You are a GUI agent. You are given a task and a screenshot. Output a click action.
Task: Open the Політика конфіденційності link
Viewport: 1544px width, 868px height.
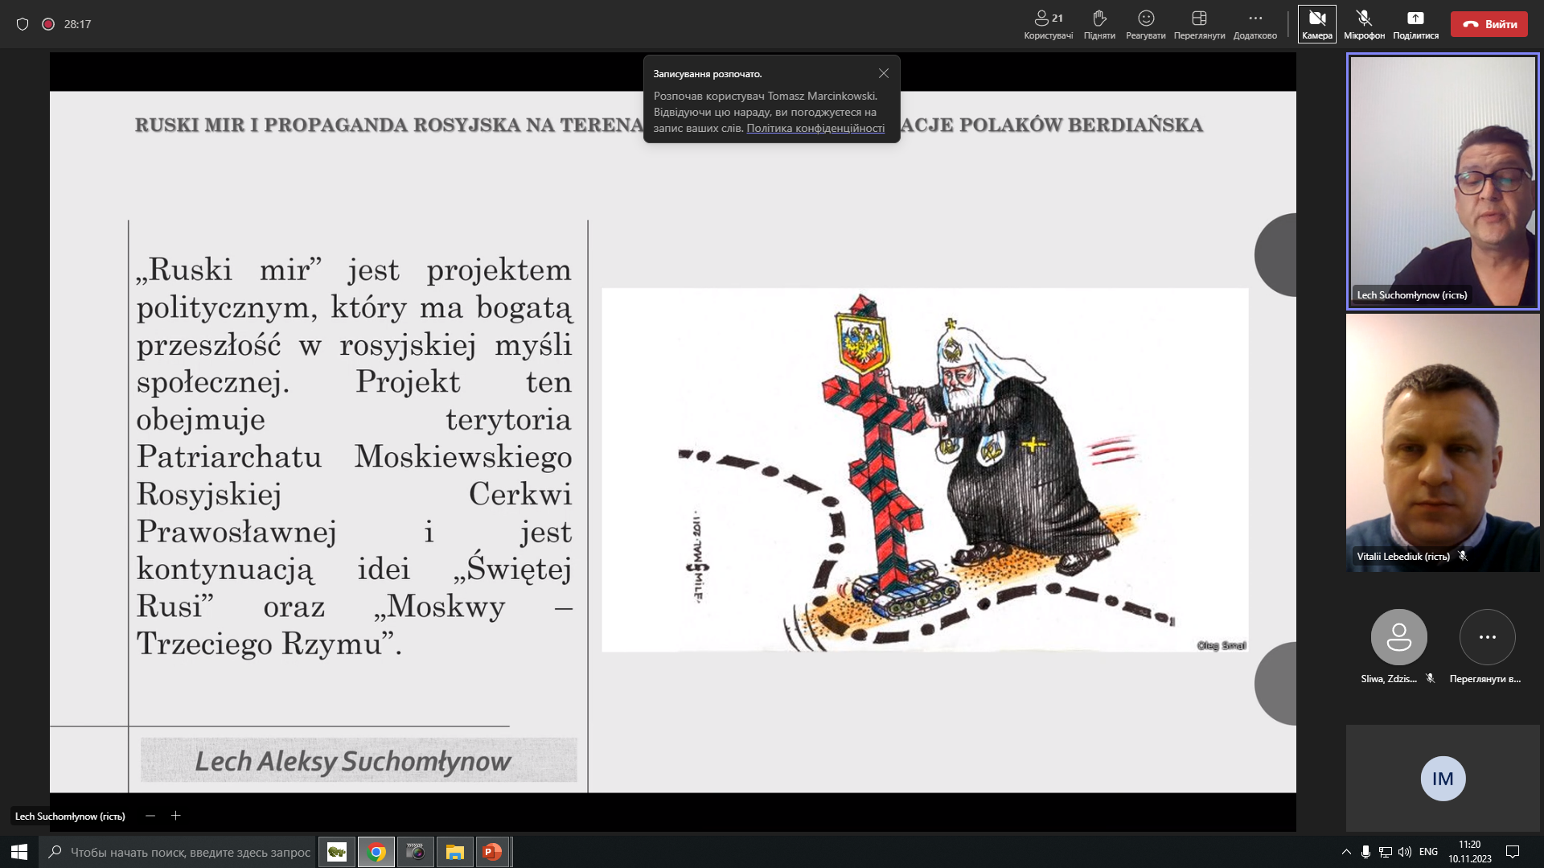tap(815, 128)
